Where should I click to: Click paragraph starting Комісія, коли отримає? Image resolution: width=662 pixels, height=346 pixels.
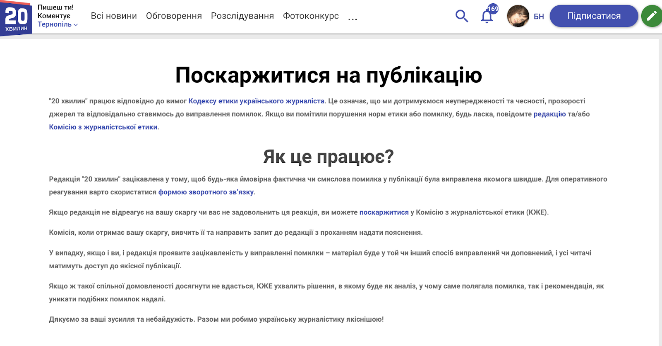[236, 232]
